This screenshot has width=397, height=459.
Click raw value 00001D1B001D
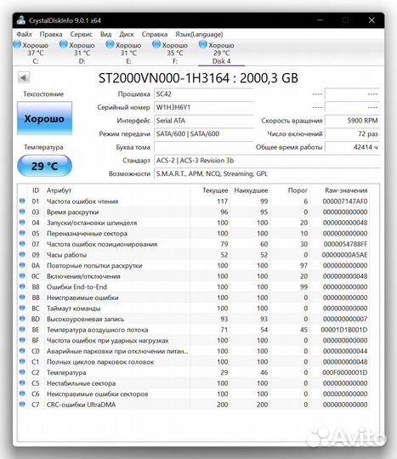click(344, 330)
